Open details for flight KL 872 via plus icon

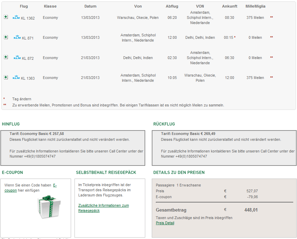tap(6, 57)
